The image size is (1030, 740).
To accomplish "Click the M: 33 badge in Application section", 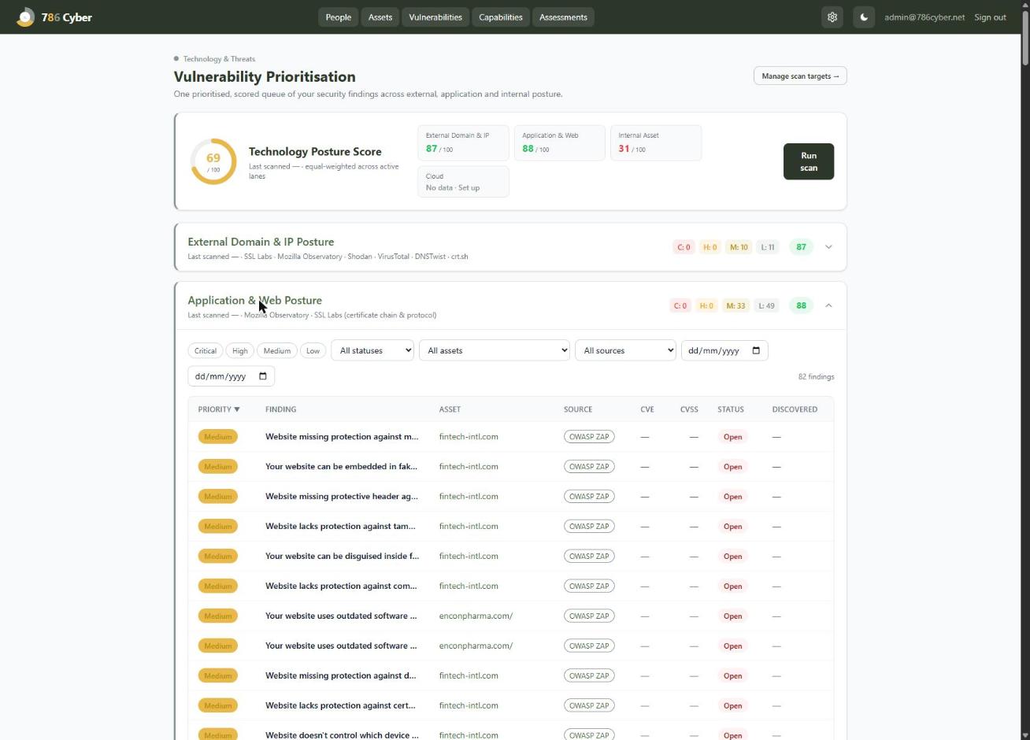I will tap(735, 305).
